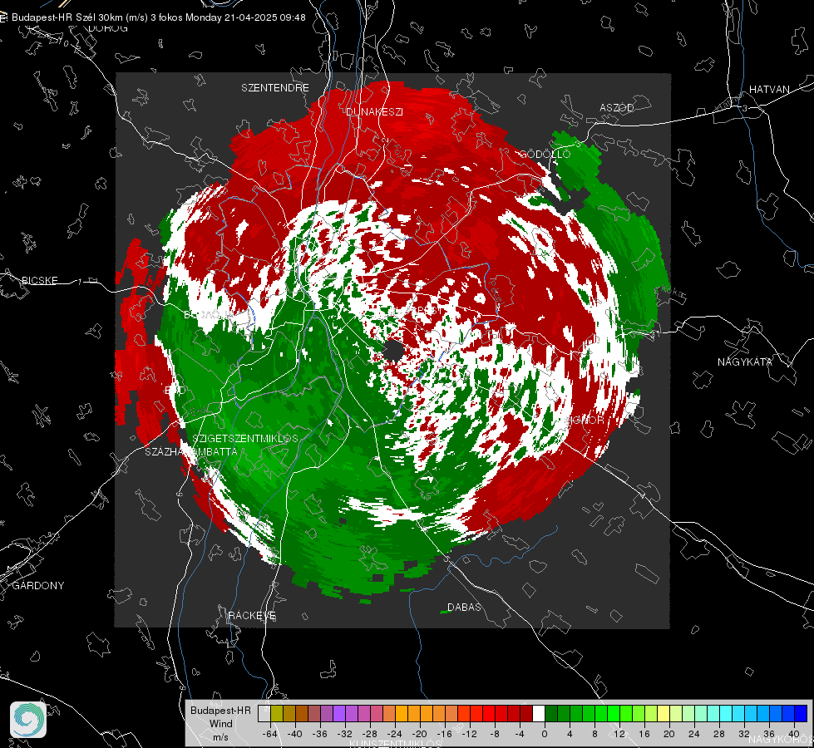The height and width of the screenshot is (748, 814).
Task: Click the NAGYKATA city label
Action: (x=745, y=362)
